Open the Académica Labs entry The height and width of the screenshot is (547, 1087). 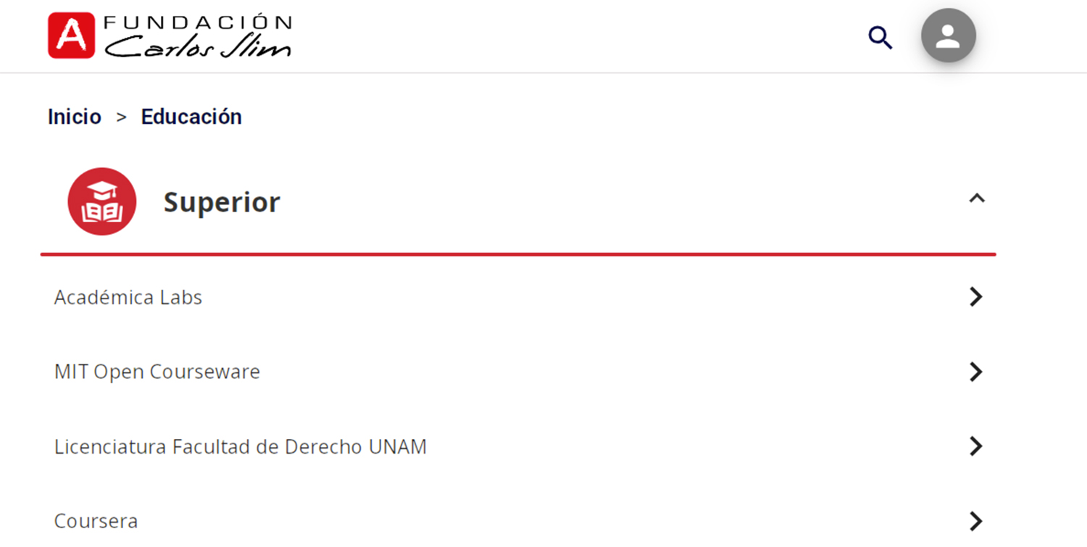[x=128, y=297]
